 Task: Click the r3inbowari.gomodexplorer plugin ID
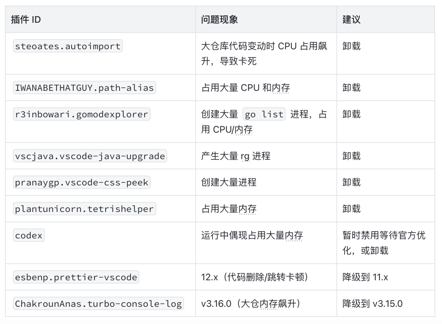coord(81,115)
